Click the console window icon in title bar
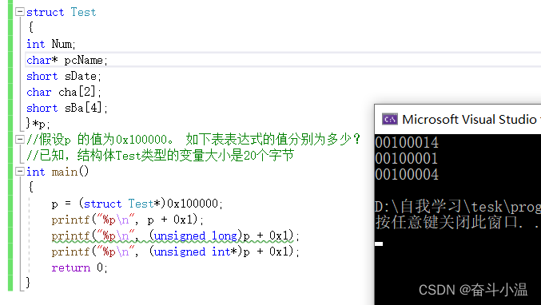 (x=390, y=119)
